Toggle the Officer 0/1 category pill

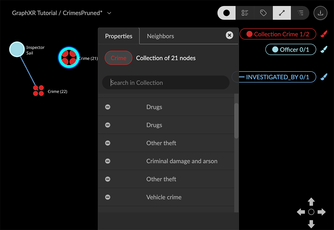point(290,50)
